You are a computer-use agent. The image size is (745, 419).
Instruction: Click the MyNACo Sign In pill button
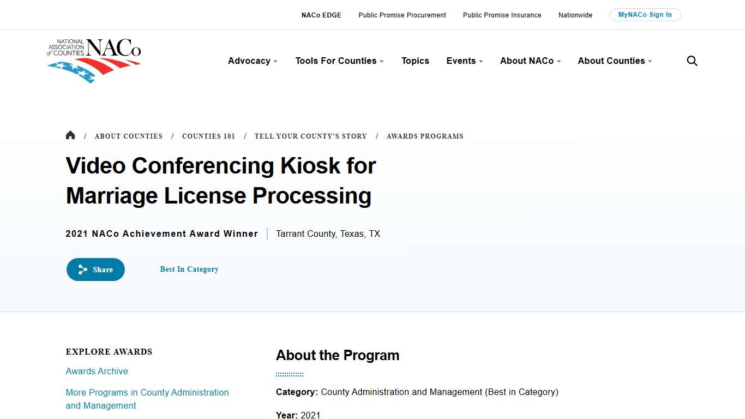pos(645,15)
